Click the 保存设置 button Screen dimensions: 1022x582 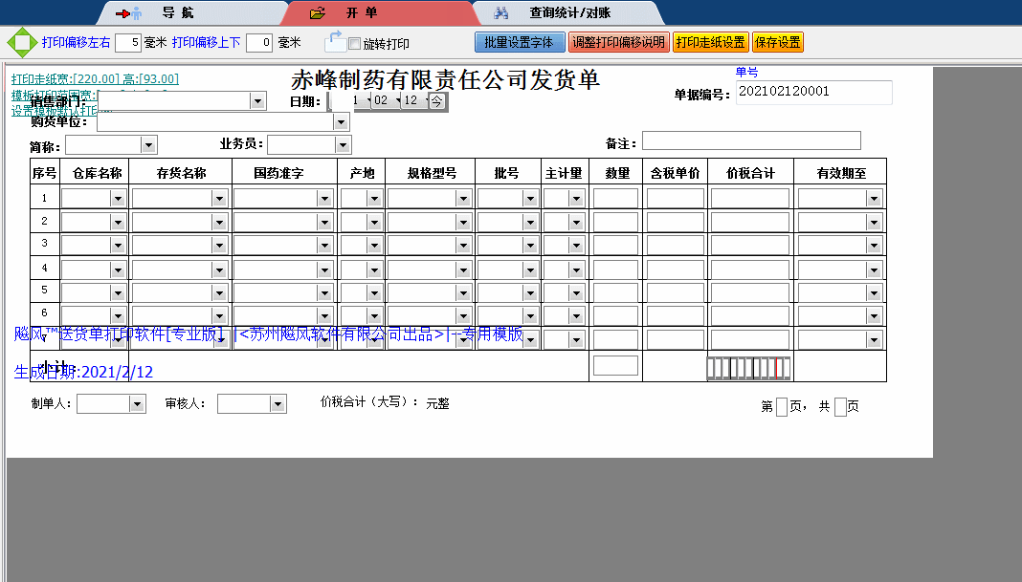[777, 42]
